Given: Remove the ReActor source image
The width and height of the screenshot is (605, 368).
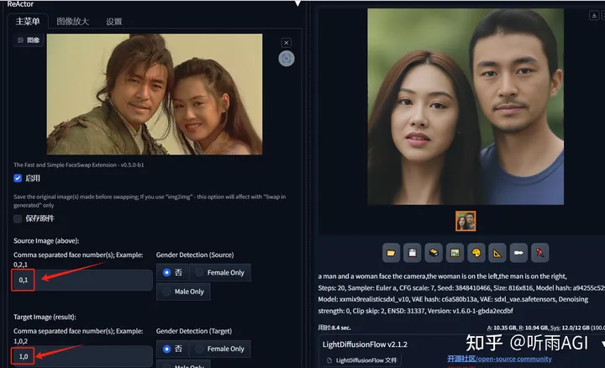Looking at the screenshot, I should tap(287, 43).
